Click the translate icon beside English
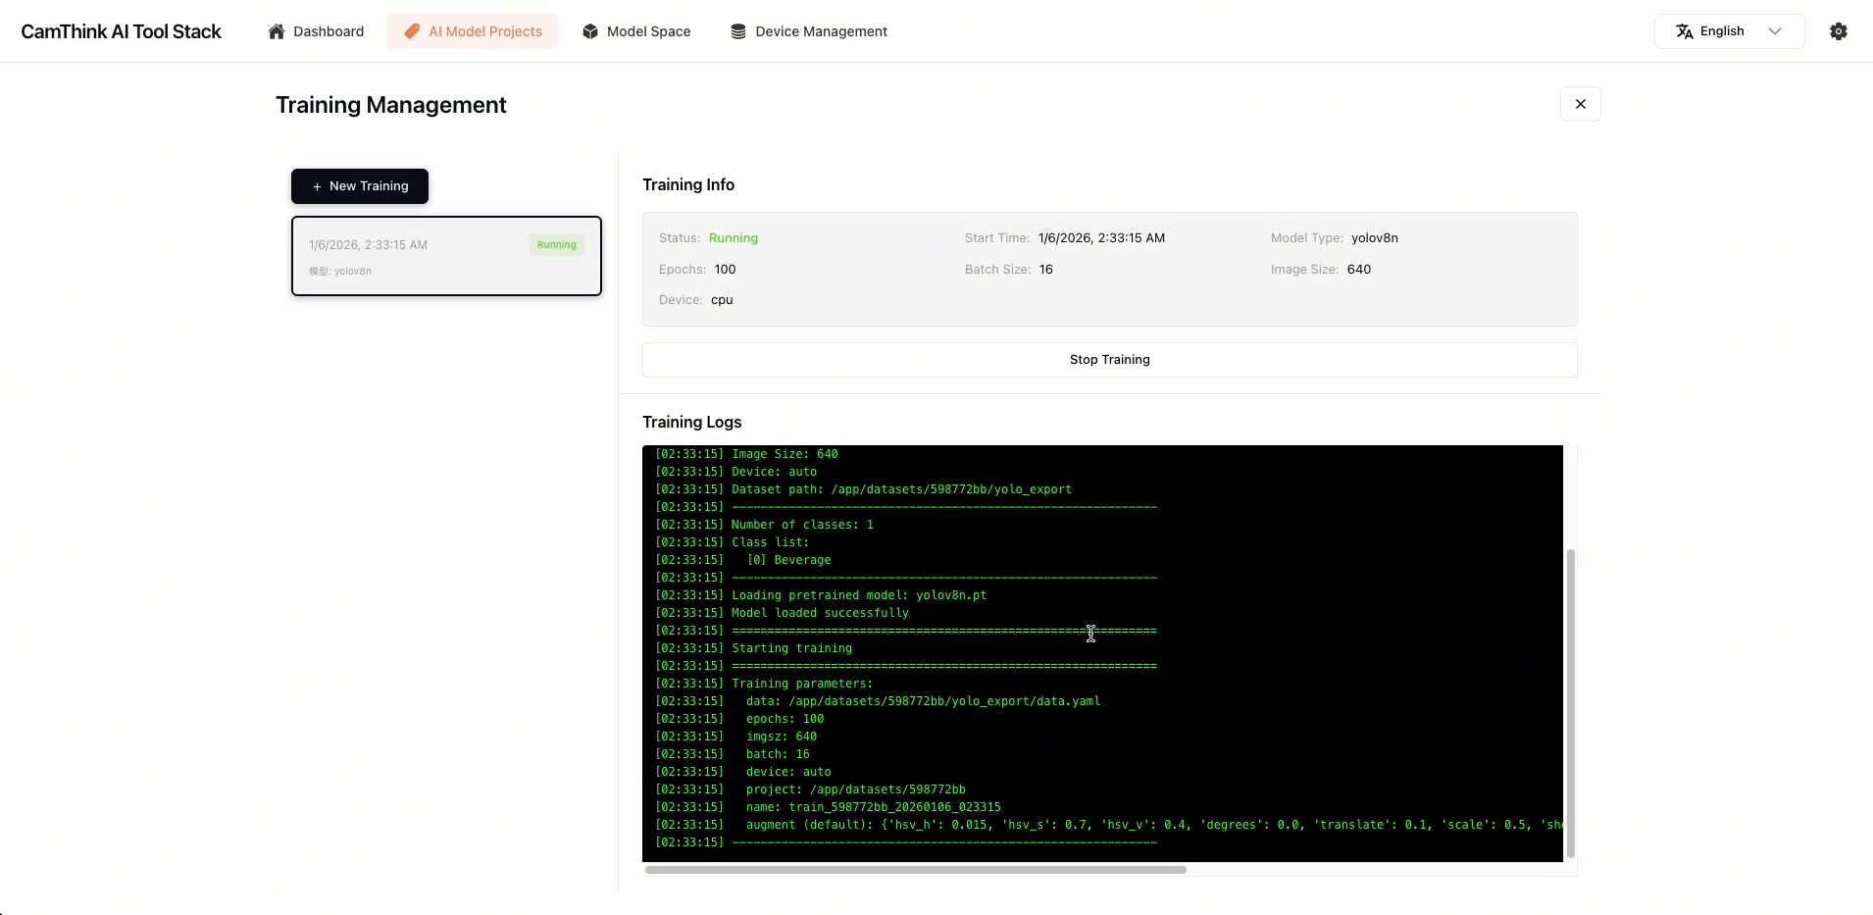1873x915 pixels. (1684, 31)
